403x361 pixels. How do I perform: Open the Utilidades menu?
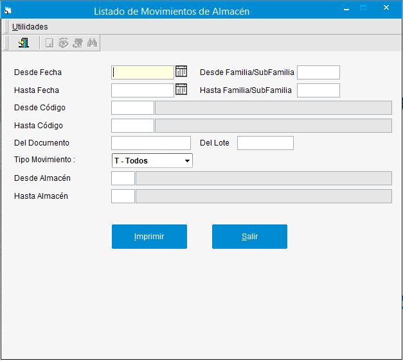30,27
